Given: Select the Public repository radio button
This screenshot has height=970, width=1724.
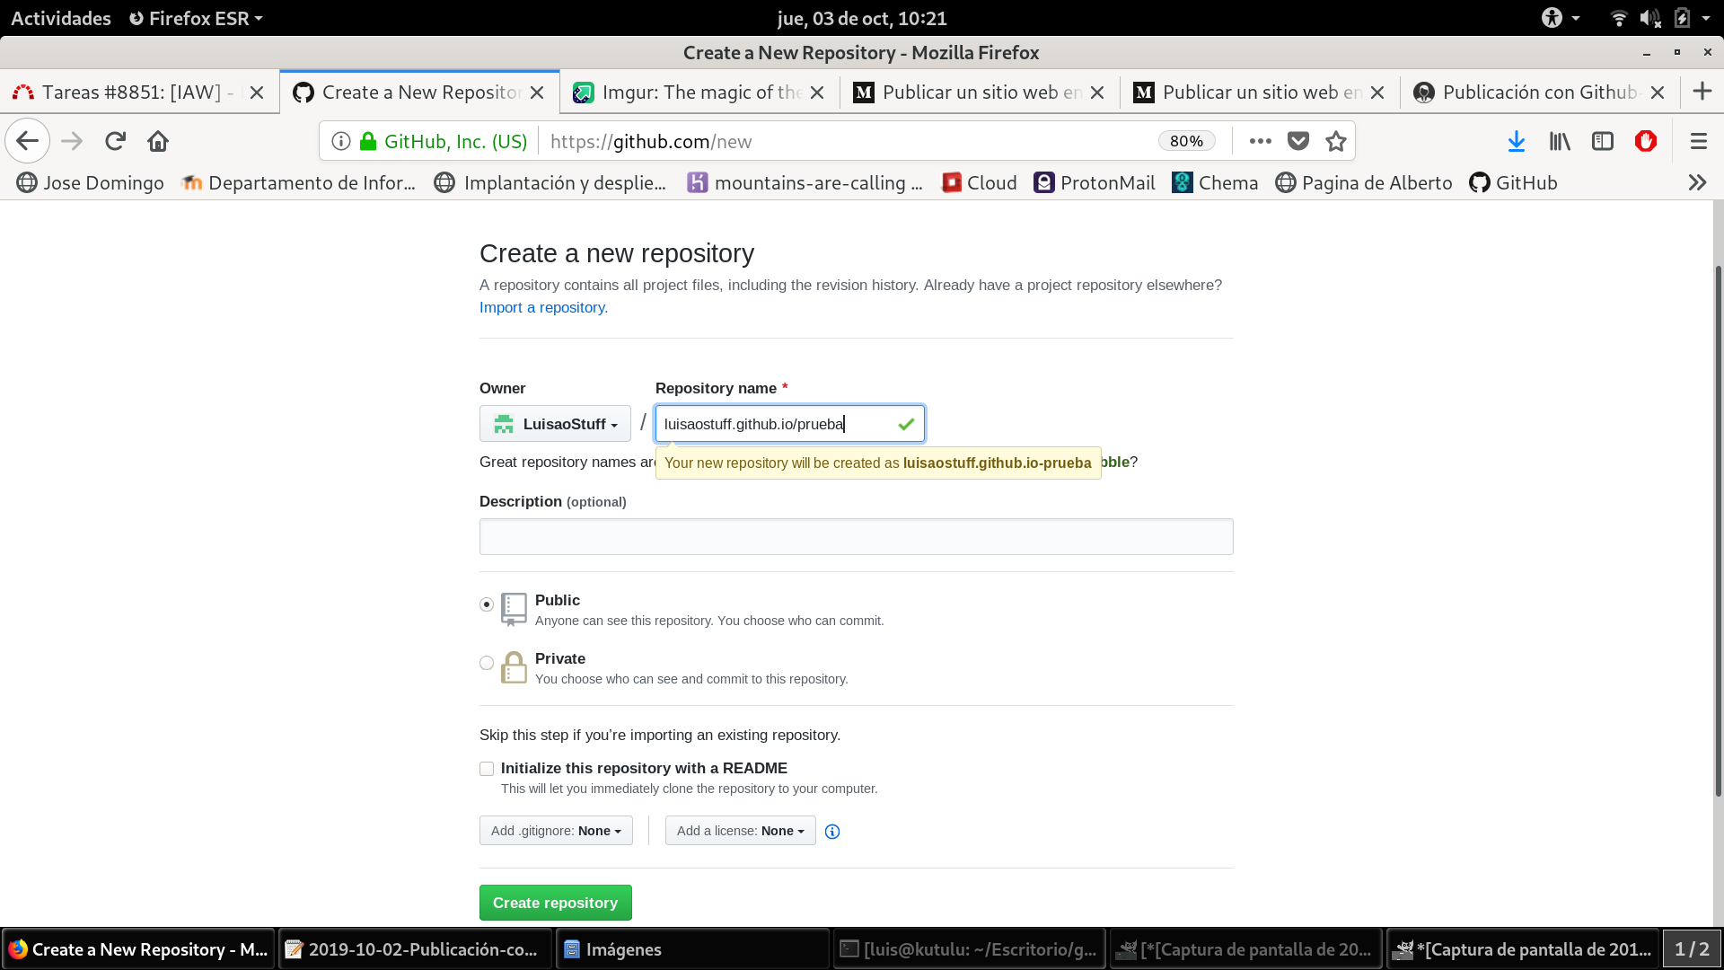Looking at the screenshot, I should (x=487, y=604).
